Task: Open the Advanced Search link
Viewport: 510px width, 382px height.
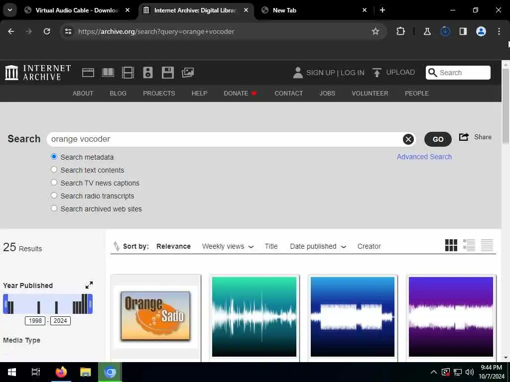Action: point(424,157)
